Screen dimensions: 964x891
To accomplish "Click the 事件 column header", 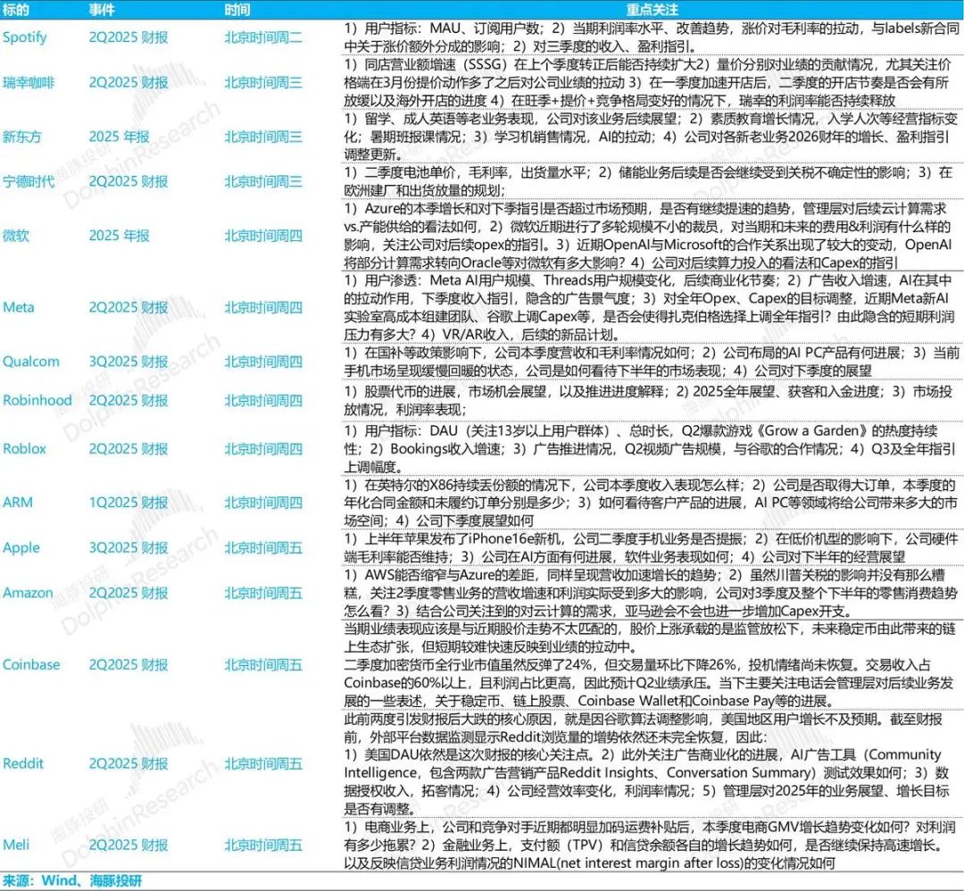I will tap(102, 10).
